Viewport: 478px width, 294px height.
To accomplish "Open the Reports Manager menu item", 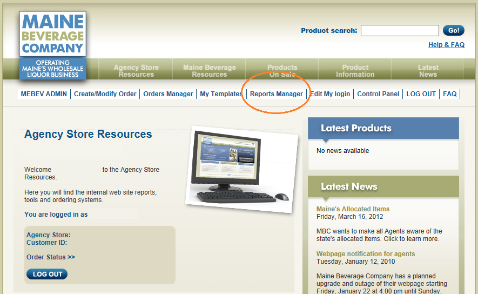I will 276,94.
